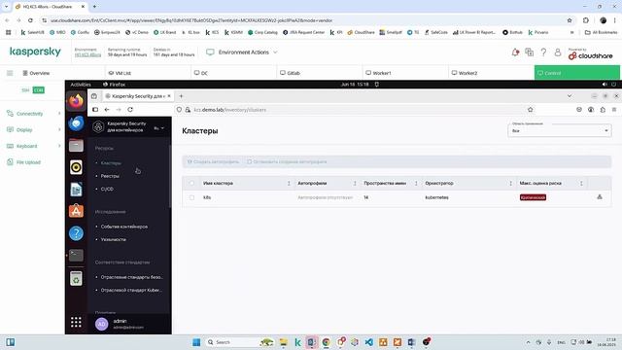
Task: Go back in the inner Firefox browser
Action: [x=107, y=110]
